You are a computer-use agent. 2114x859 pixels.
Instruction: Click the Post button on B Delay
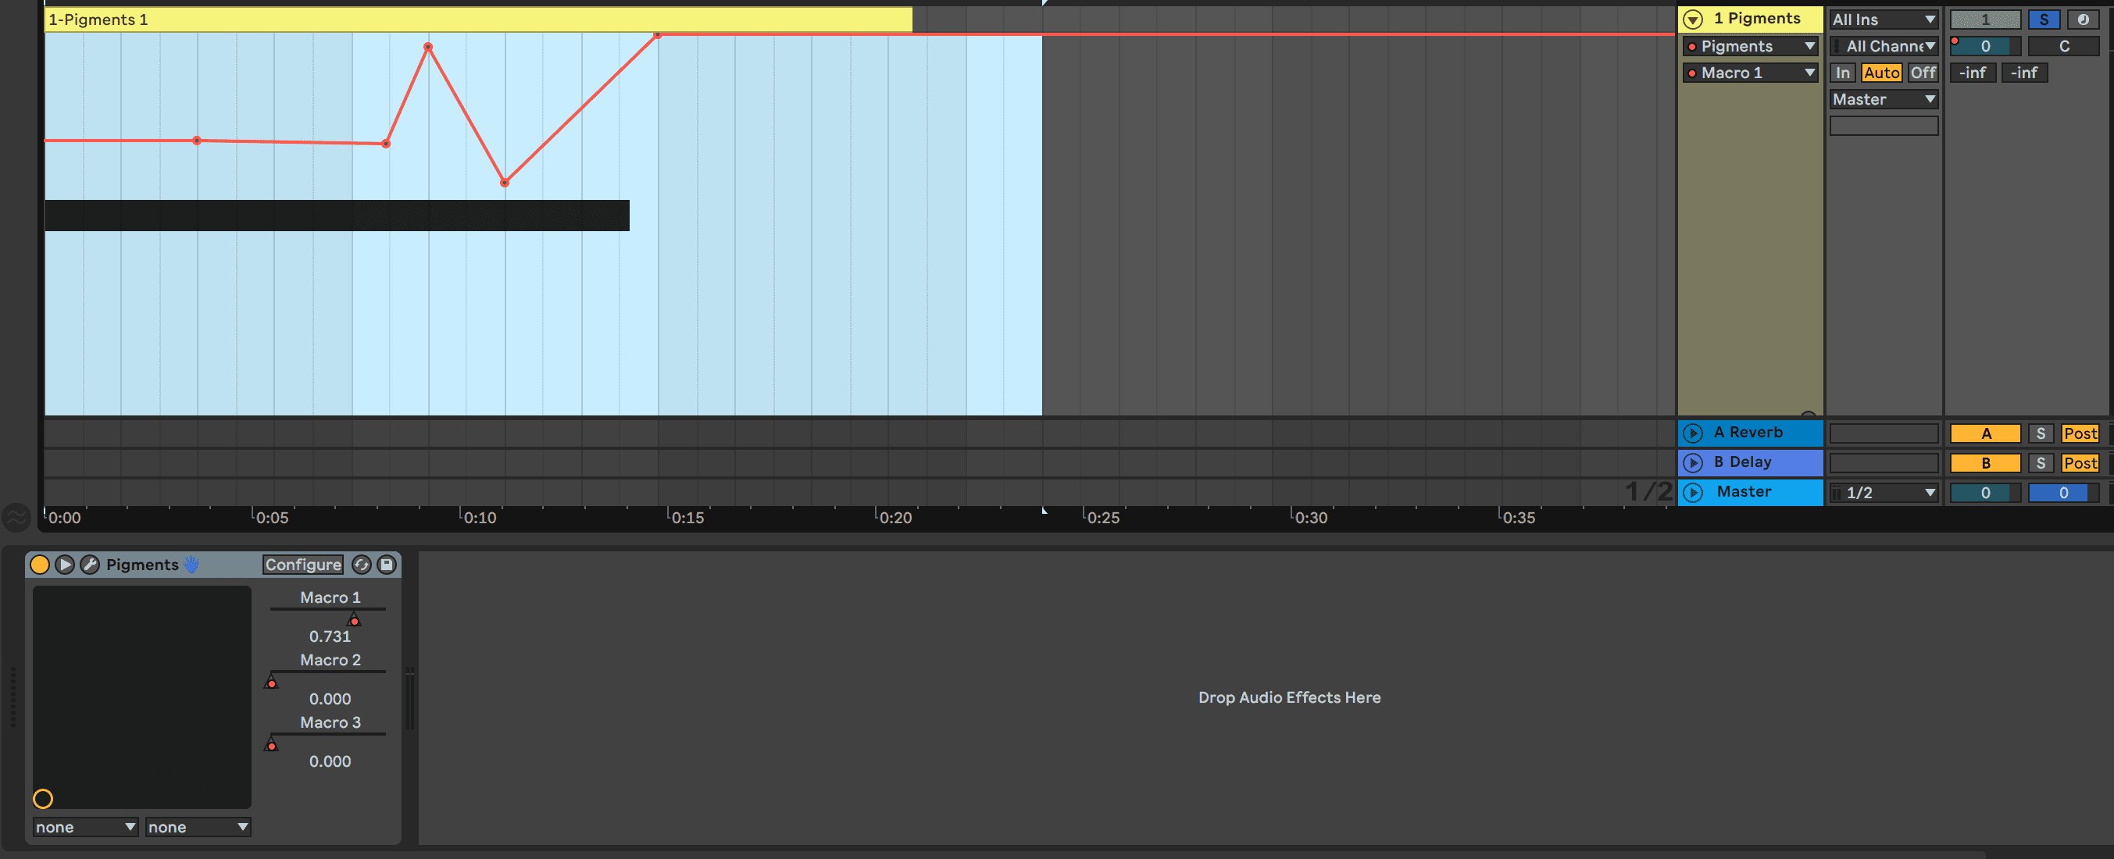pyautogui.click(x=2080, y=464)
